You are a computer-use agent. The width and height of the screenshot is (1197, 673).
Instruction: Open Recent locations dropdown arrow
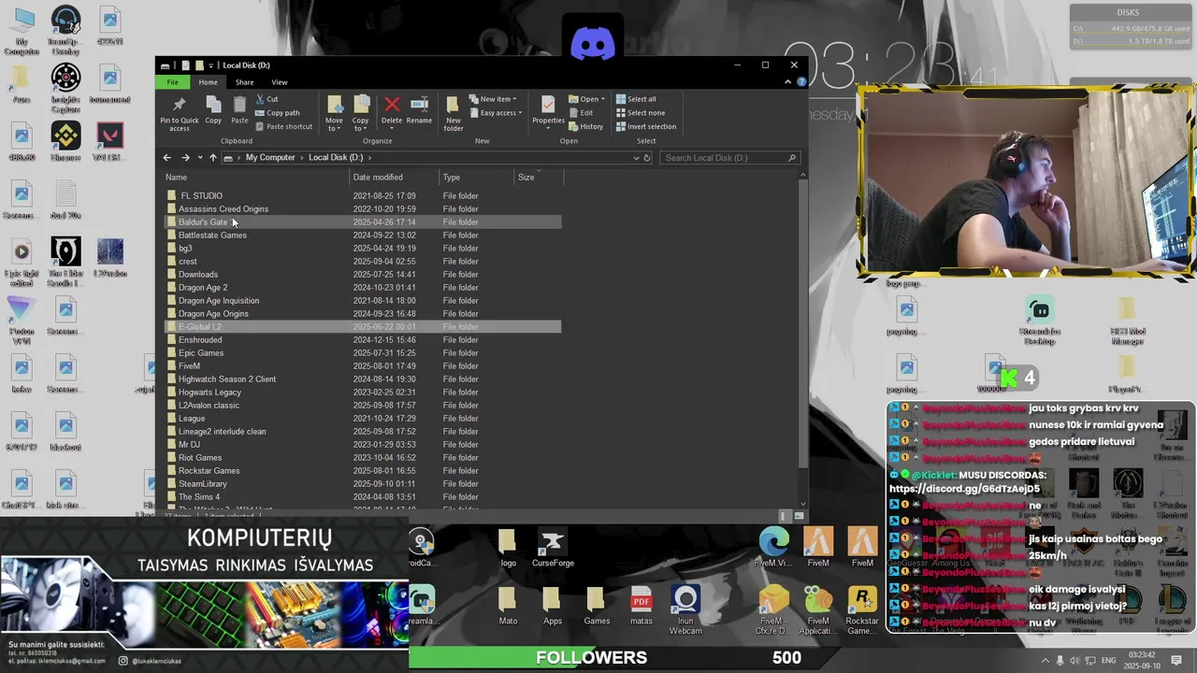[199, 158]
